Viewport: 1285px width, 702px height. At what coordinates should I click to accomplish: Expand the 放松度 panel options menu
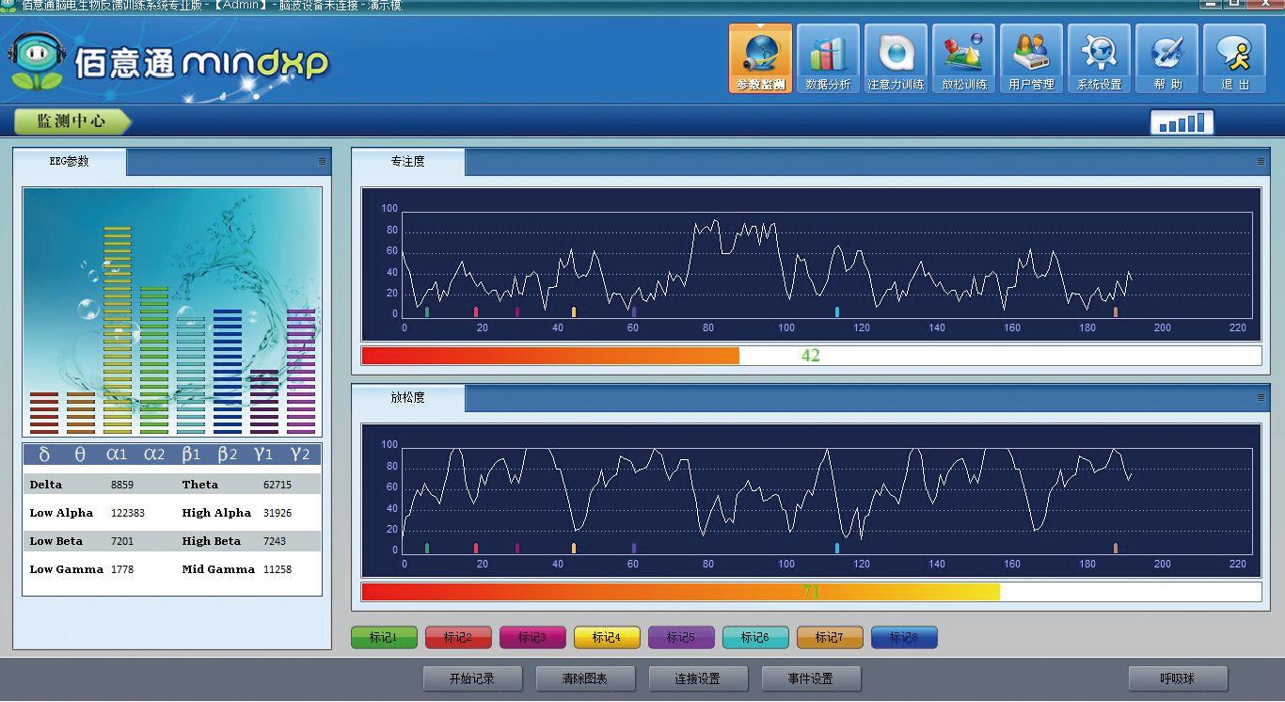pyautogui.click(x=1261, y=398)
